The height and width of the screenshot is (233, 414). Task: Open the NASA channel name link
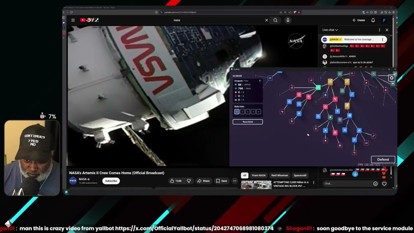pyautogui.click(x=83, y=179)
